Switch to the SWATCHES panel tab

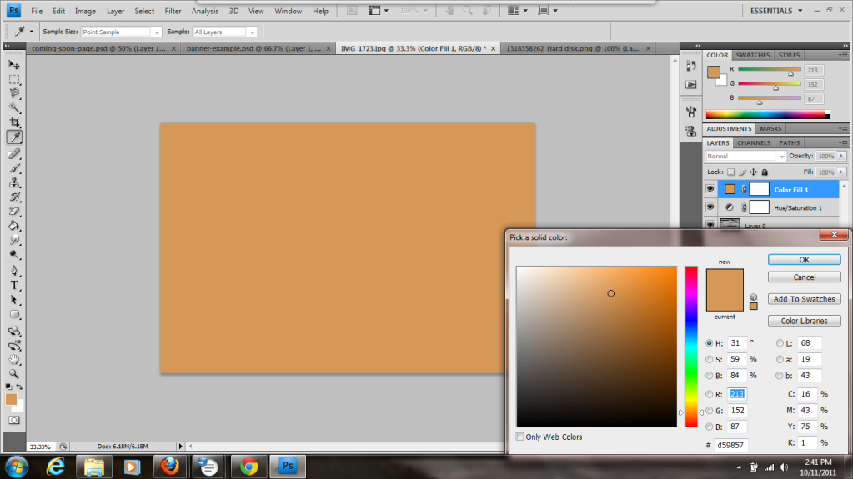[x=753, y=56]
